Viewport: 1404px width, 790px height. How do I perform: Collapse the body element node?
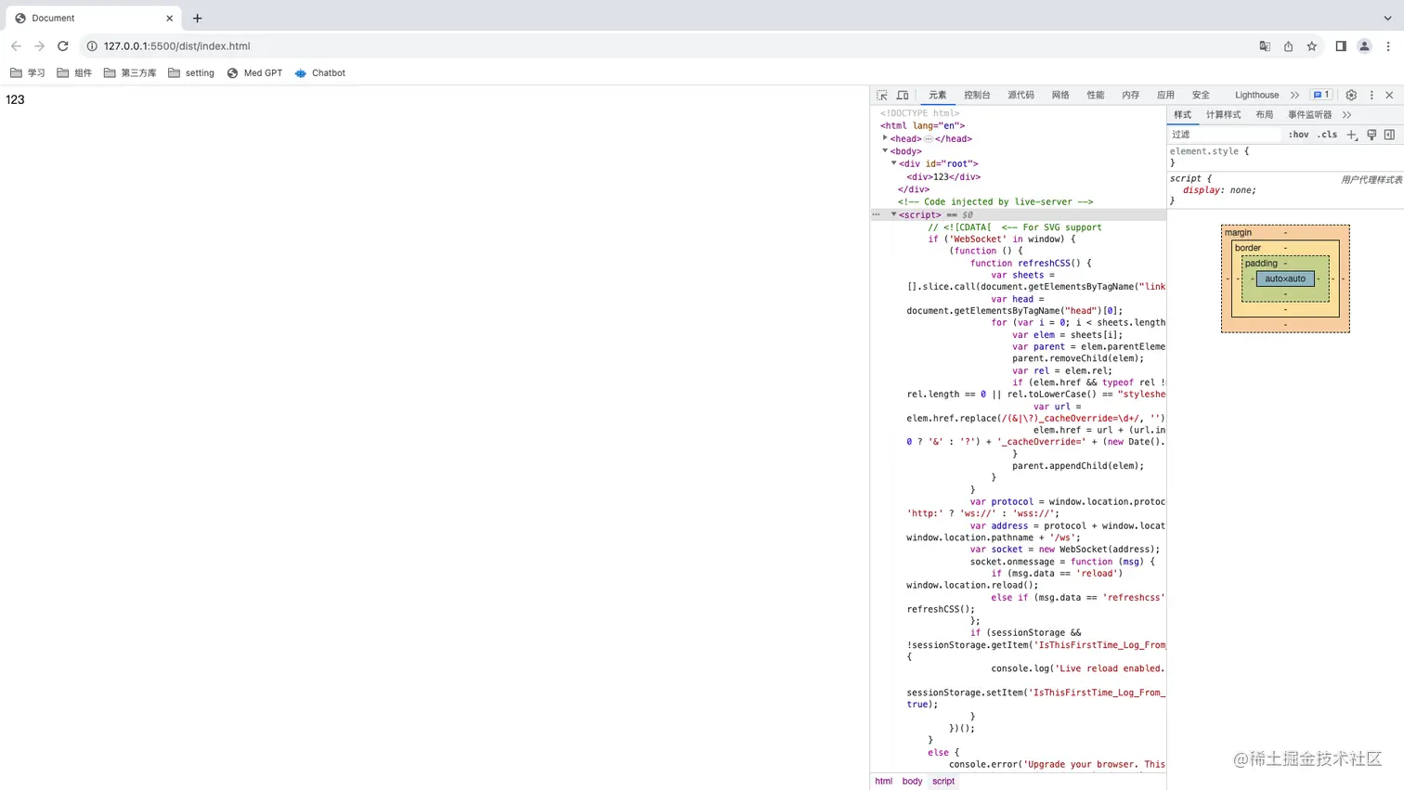click(885, 150)
